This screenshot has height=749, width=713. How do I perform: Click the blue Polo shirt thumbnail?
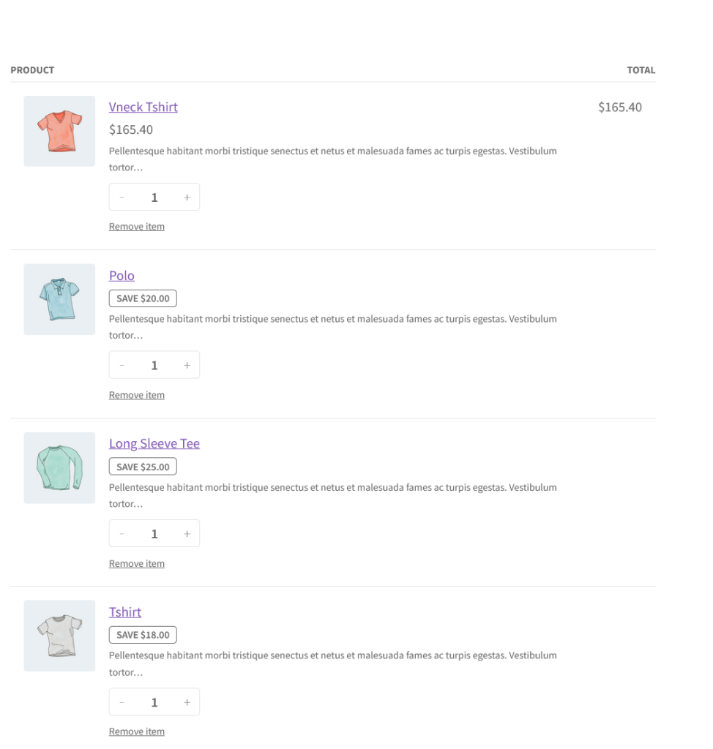click(x=59, y=299)
